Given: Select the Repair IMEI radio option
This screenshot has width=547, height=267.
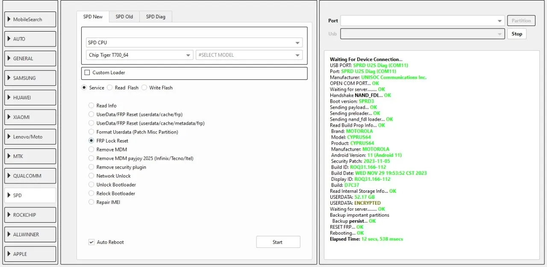Looking at the screenshot, I should coord(91,202).
